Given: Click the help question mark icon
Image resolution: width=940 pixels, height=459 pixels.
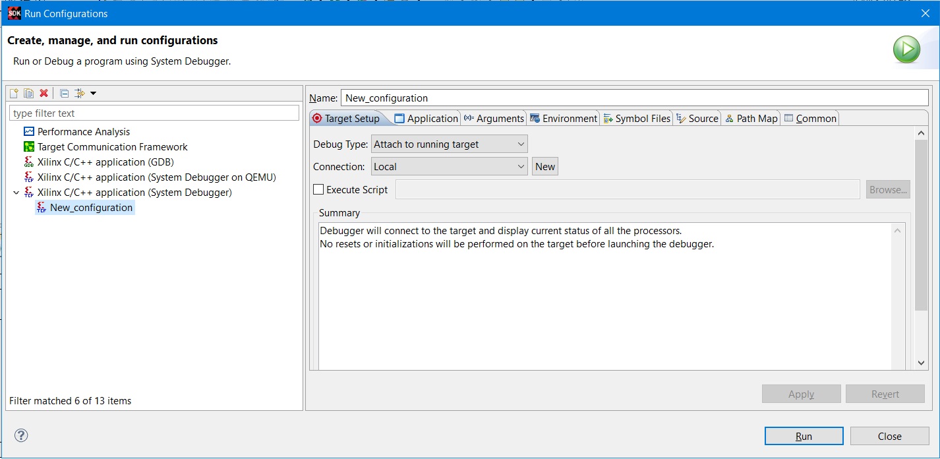Looking at the screenshot, I should click(x=21, y=435).
